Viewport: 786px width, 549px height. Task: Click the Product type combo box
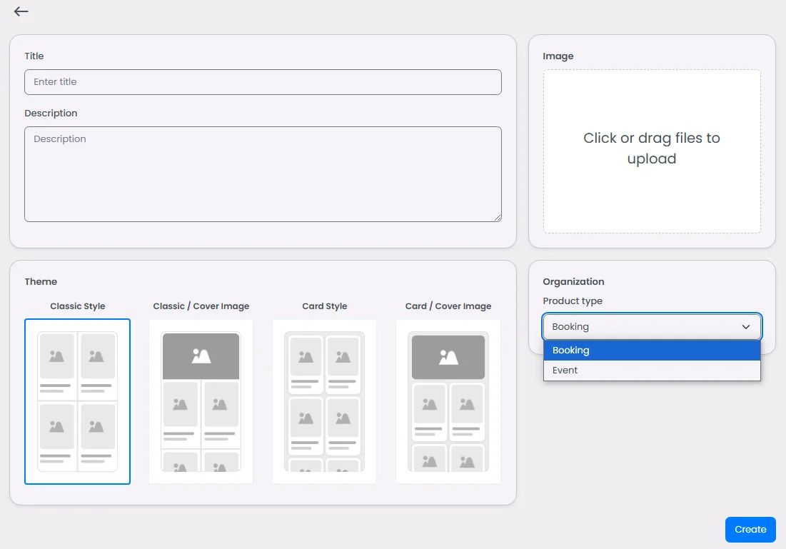click(652, 327)
